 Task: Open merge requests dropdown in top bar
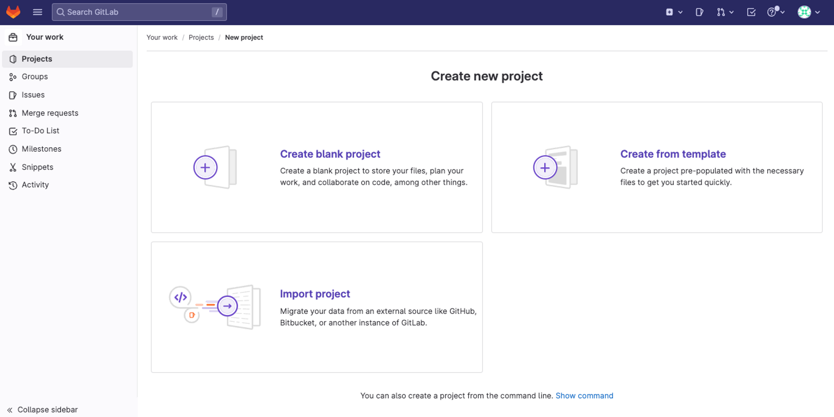[725, 12]
